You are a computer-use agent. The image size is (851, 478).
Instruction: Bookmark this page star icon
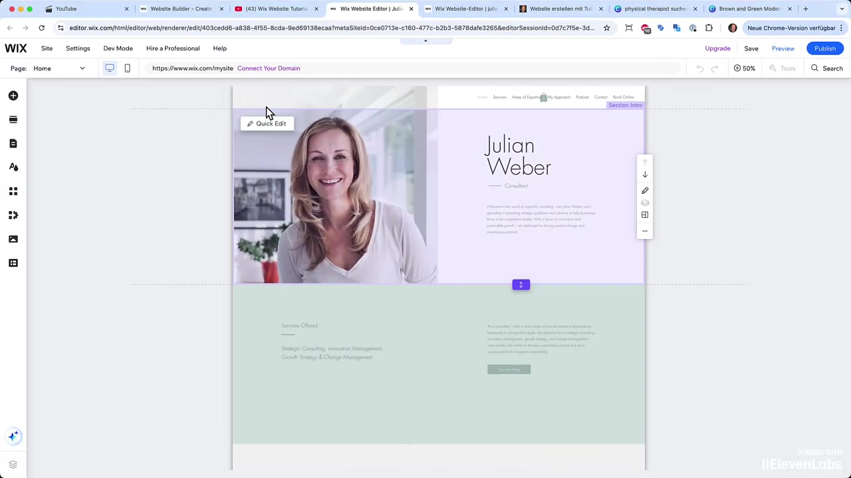(606, 28)
